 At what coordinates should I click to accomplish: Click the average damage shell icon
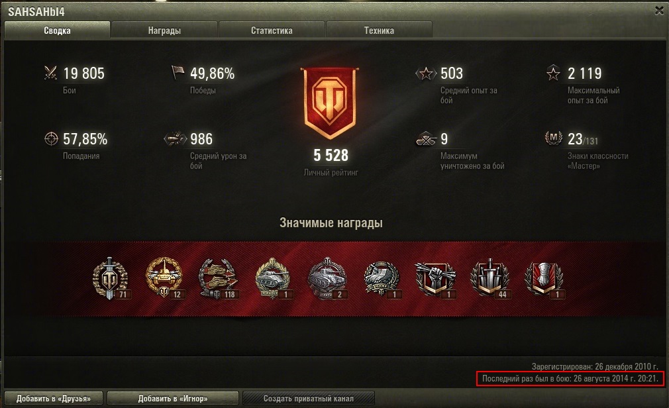176,138
